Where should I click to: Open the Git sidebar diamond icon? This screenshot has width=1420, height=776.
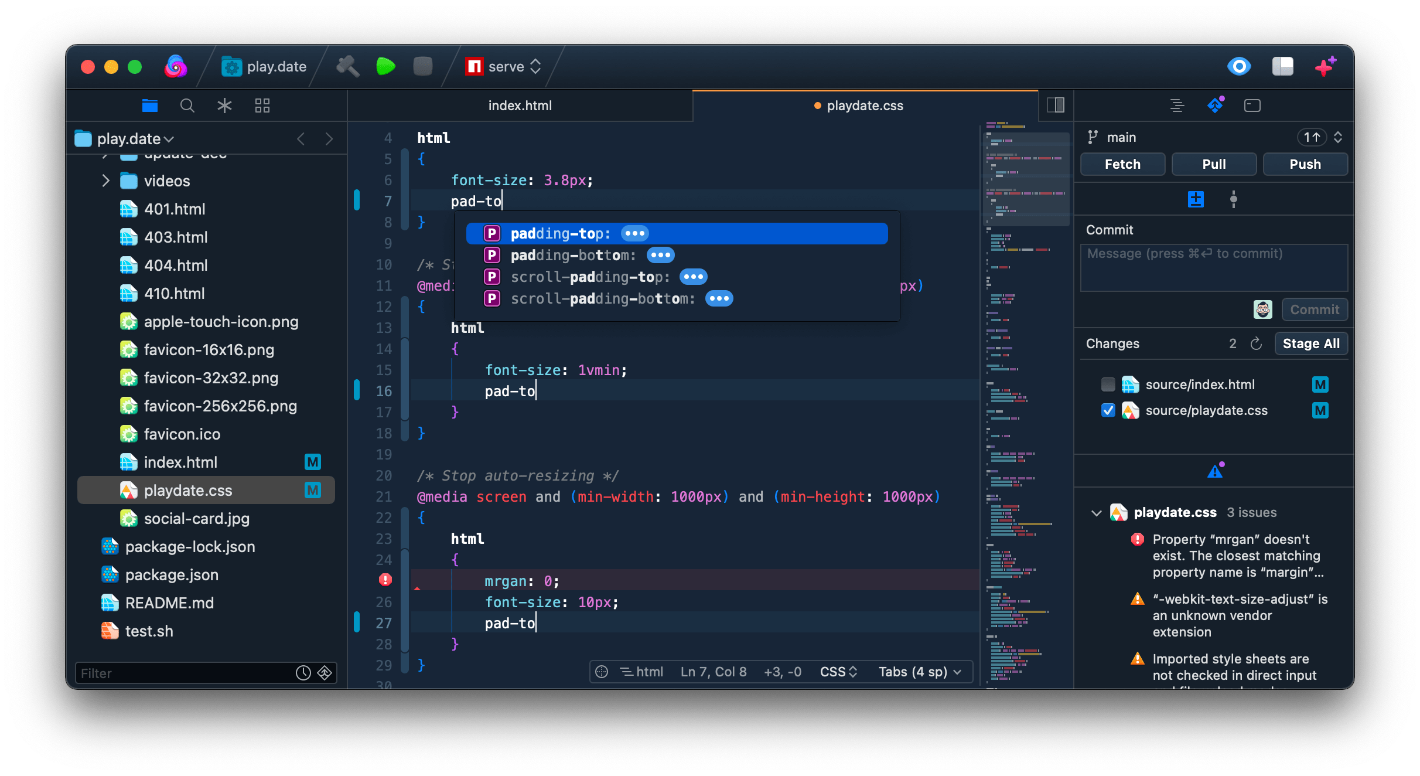click(x=1215, y=105)
